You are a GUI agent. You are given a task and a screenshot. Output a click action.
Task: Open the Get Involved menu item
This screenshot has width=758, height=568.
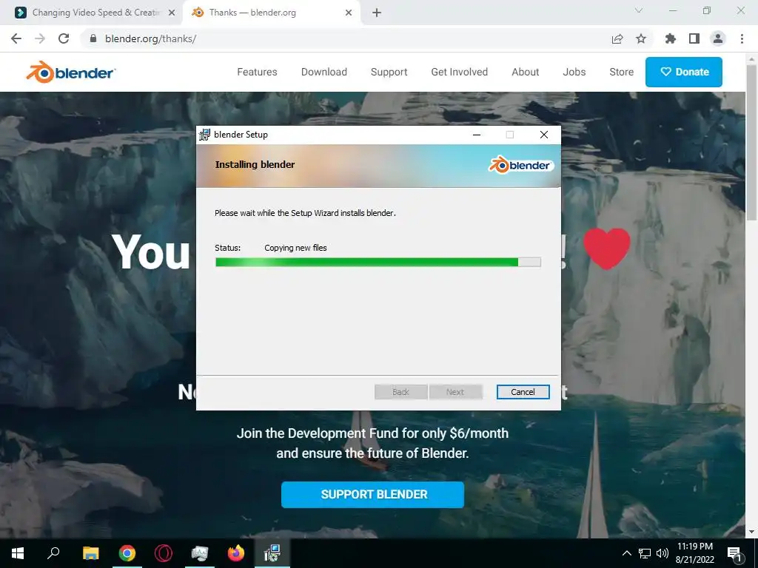coord(459,72)
